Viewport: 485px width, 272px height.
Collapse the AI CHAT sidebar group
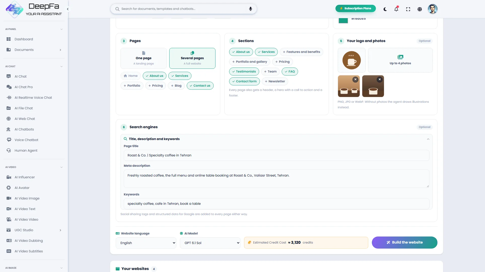point(61,66)
